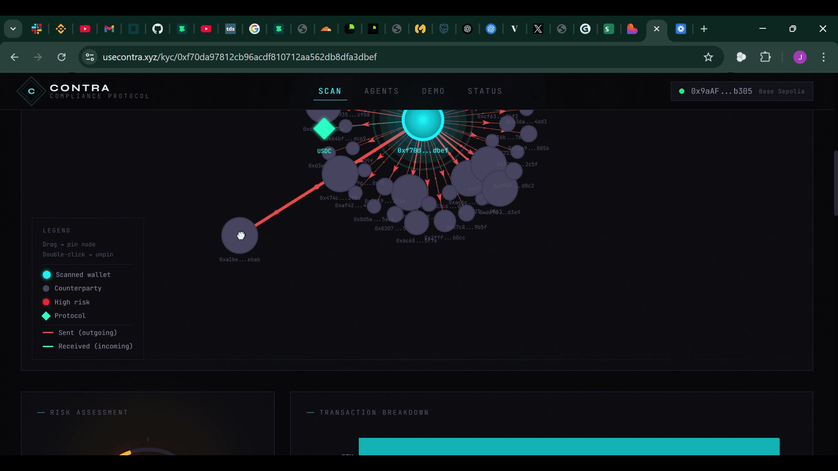Click the Counterparty legend label
The width and height of the screenshot is (838, 471).
click(78, 288)
